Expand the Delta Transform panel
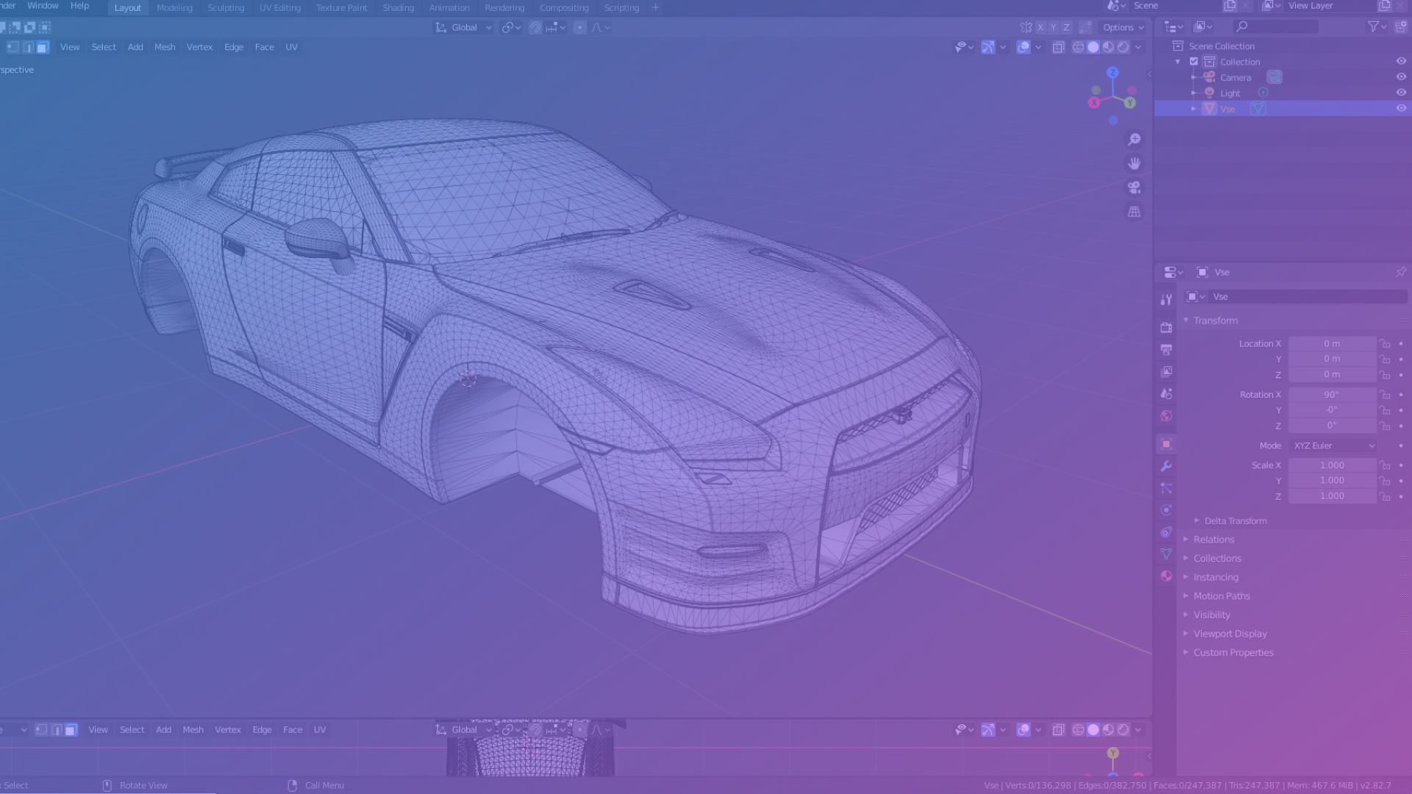The width and height of the screenshot is (1412, 794). [1235, 521]
